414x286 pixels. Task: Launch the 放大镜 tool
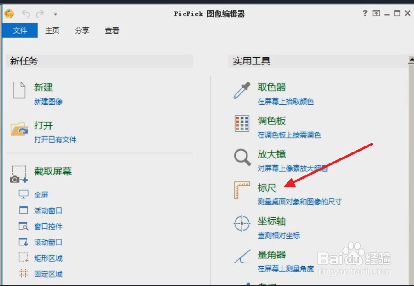(272, 154)
